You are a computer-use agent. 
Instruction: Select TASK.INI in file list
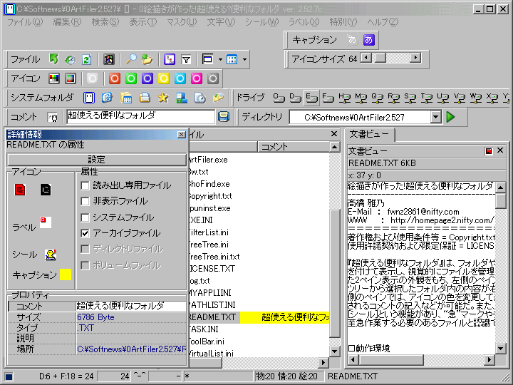point(204,329)
